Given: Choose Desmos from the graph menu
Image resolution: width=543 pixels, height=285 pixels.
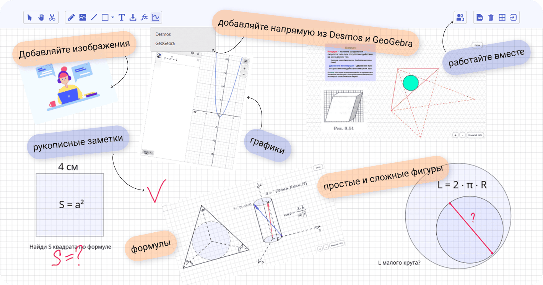Looking at the screenshot, I should [163, 34].
